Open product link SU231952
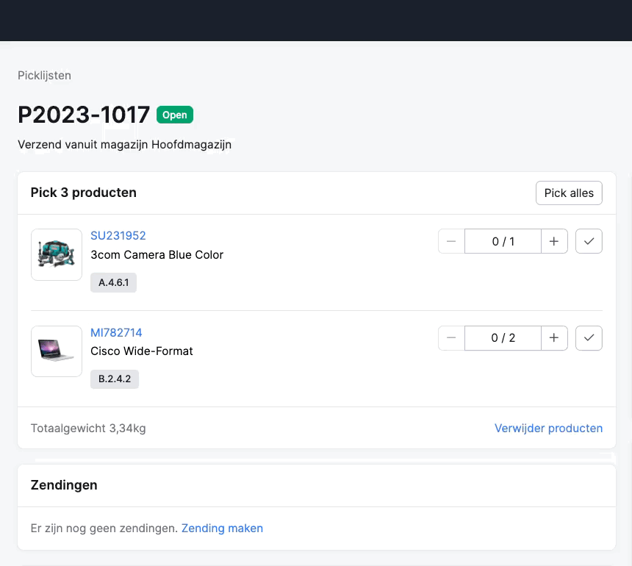 118,235
